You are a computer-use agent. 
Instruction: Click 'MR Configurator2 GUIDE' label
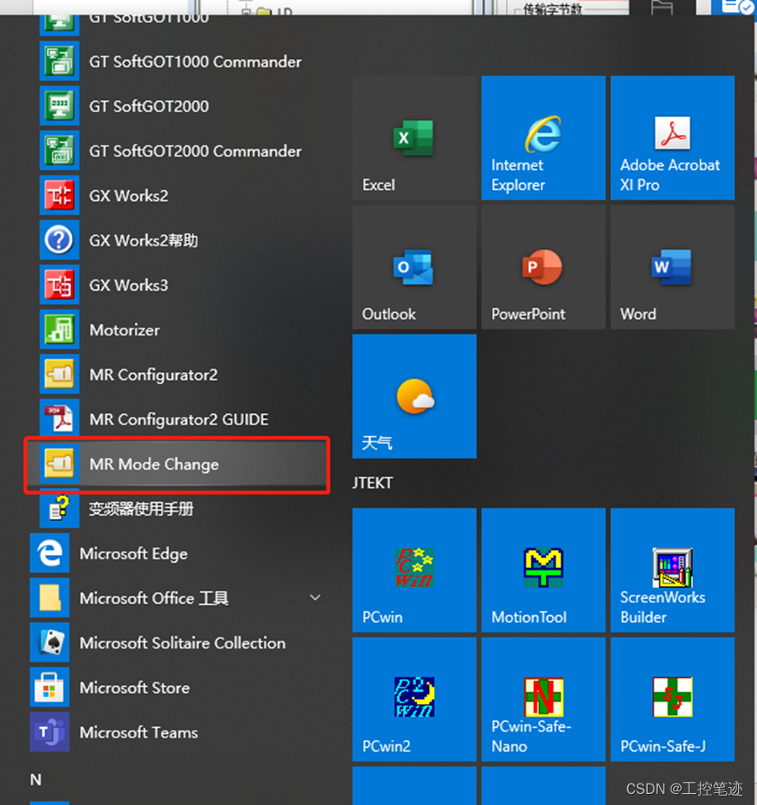pos(179,419)
